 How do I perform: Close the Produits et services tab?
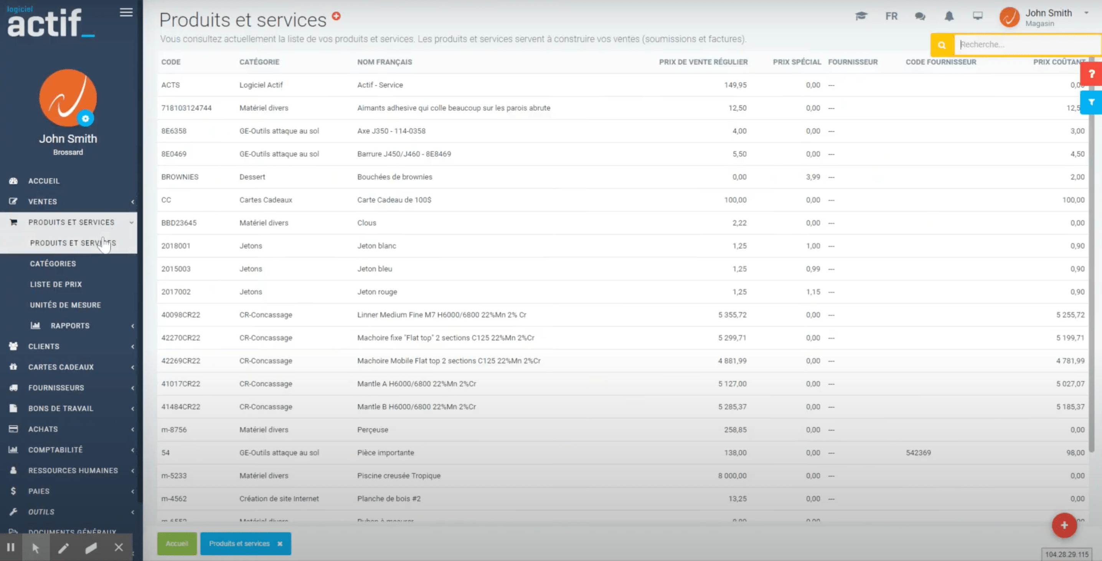[280, 543]
